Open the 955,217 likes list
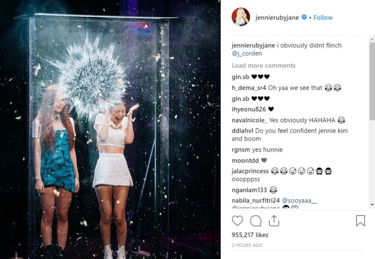This screenshot has width=375, height=259. pyautogui.click(x=250, y=235)
